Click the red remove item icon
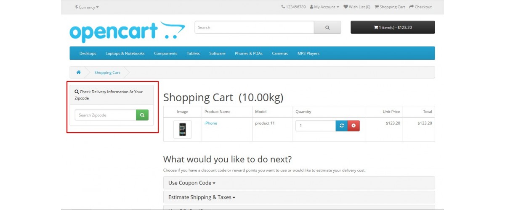The image size is (505, 210). point(353,126)
